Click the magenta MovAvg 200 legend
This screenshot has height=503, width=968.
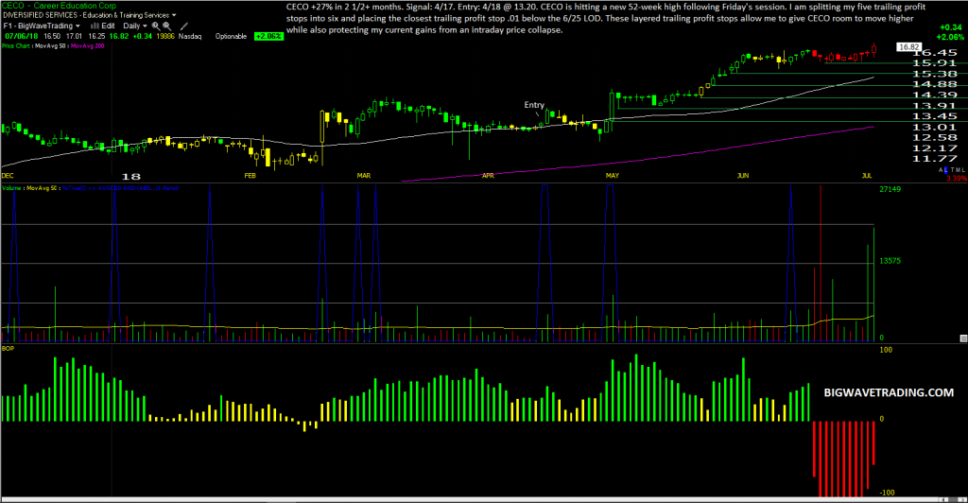pyautogui.click(x=88, y=45)
